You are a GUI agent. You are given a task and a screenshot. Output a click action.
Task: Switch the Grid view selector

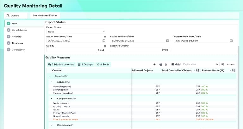pyautogui.click(x=176, y=64)
